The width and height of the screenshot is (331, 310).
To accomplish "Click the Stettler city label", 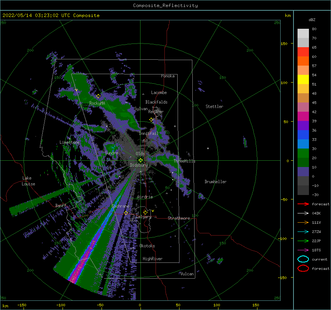I will pyautogui.click(x=214, y=107).
